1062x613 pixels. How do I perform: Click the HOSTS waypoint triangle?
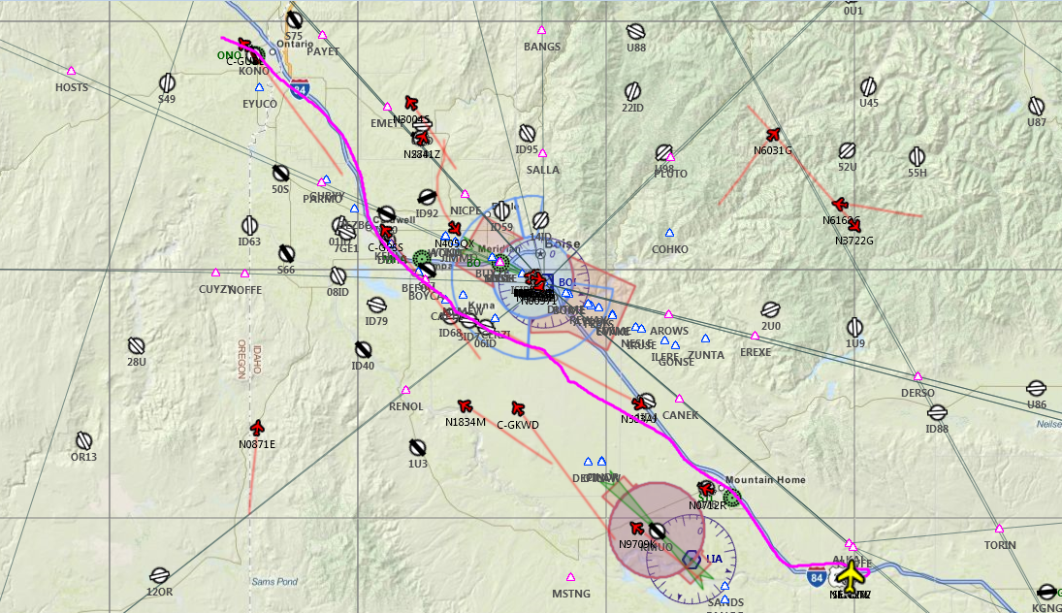pos(71,71)
